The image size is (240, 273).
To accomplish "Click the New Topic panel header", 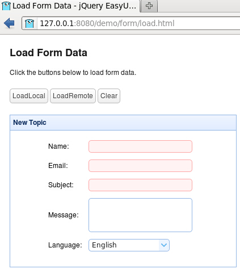I will pyautogui.click(x=123, y=123).
